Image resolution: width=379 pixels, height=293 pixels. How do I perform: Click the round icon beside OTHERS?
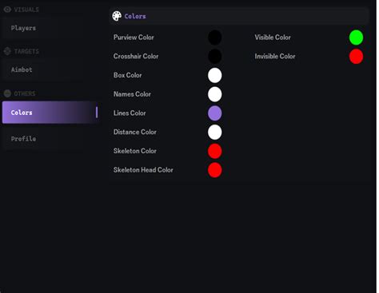pyautogui.click(x=7, y=93)
